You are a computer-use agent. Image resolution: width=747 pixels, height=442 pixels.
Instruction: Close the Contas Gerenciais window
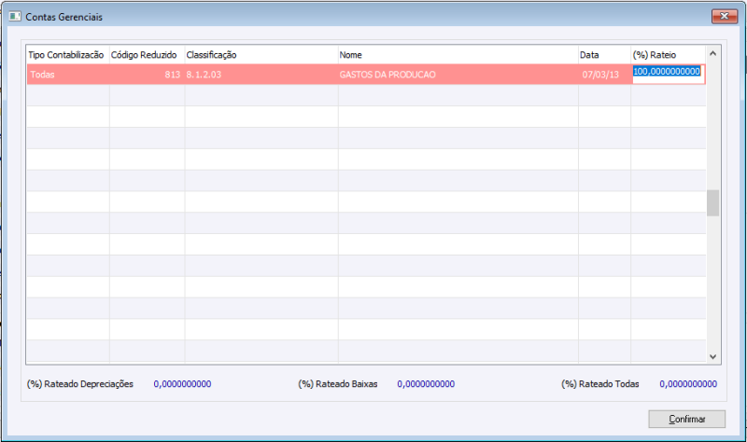pos(725,16)
